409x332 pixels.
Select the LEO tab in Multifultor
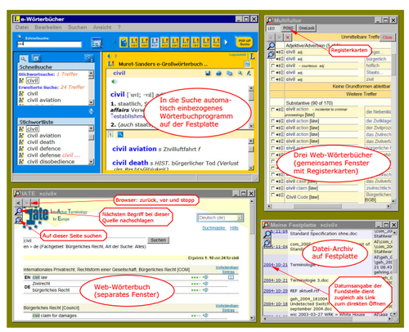pyautogui.click(x=272, y=29)
